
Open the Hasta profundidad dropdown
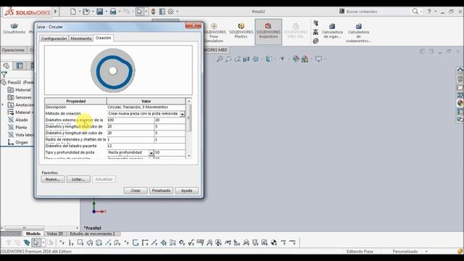pyautogui.click(x=152, y=153)
